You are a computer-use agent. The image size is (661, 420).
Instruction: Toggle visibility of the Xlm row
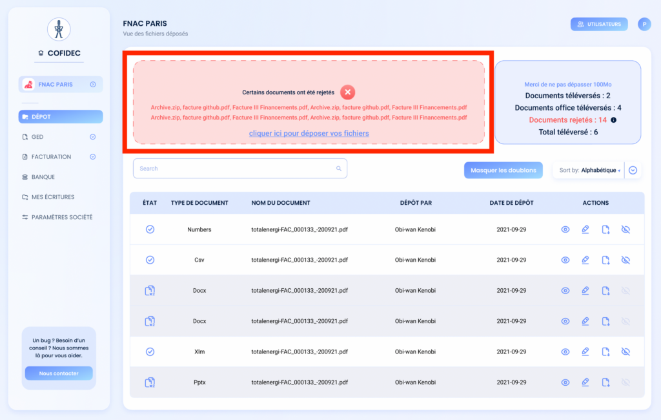[x=625, y=352]
